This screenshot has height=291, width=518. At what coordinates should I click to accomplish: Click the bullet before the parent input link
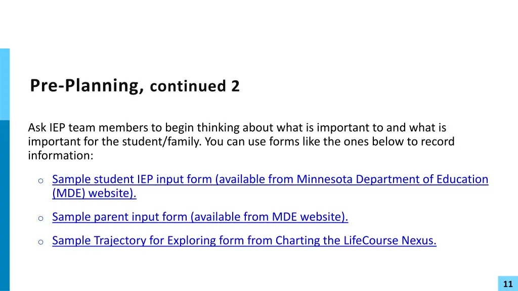[x=40, y=218]
